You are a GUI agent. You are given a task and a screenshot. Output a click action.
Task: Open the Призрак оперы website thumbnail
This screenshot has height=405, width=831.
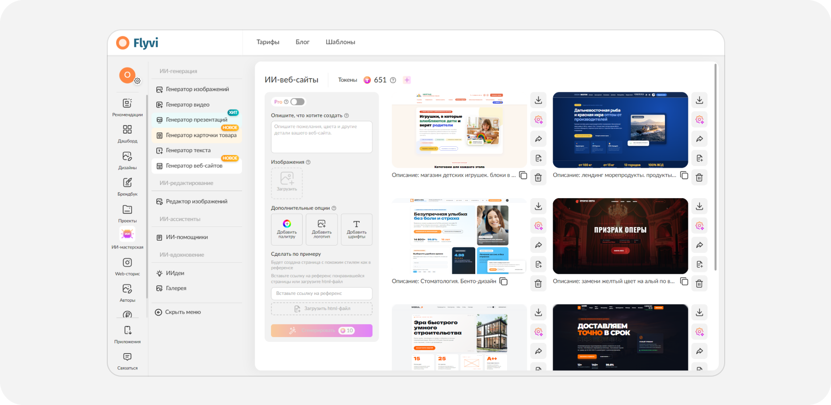620,236
